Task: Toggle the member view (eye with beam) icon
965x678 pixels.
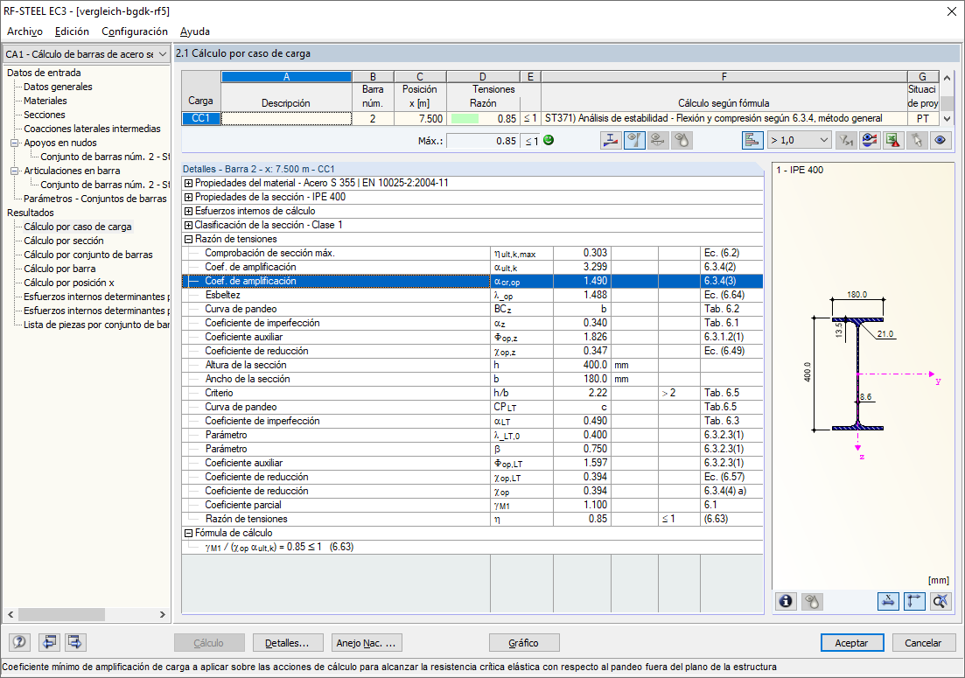Action: [x=634, y=141]
